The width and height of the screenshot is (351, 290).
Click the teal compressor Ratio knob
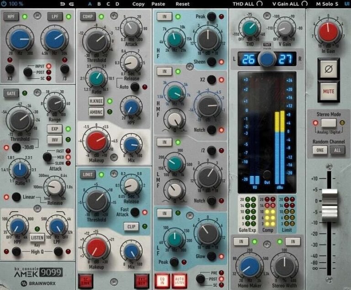point(97,78)
